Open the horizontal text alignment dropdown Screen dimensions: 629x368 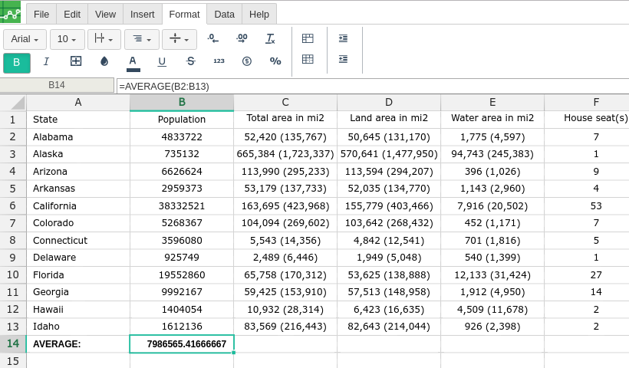coord(141,39)
